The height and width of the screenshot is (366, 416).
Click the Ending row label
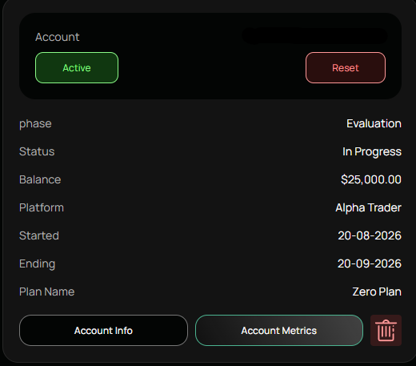(38, 264)
